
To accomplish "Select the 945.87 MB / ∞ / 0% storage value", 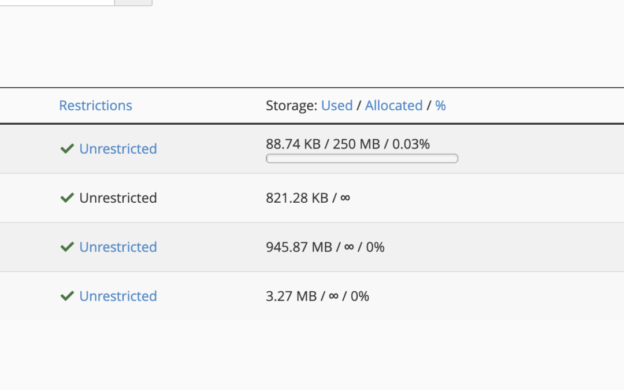I will (325, 247).
